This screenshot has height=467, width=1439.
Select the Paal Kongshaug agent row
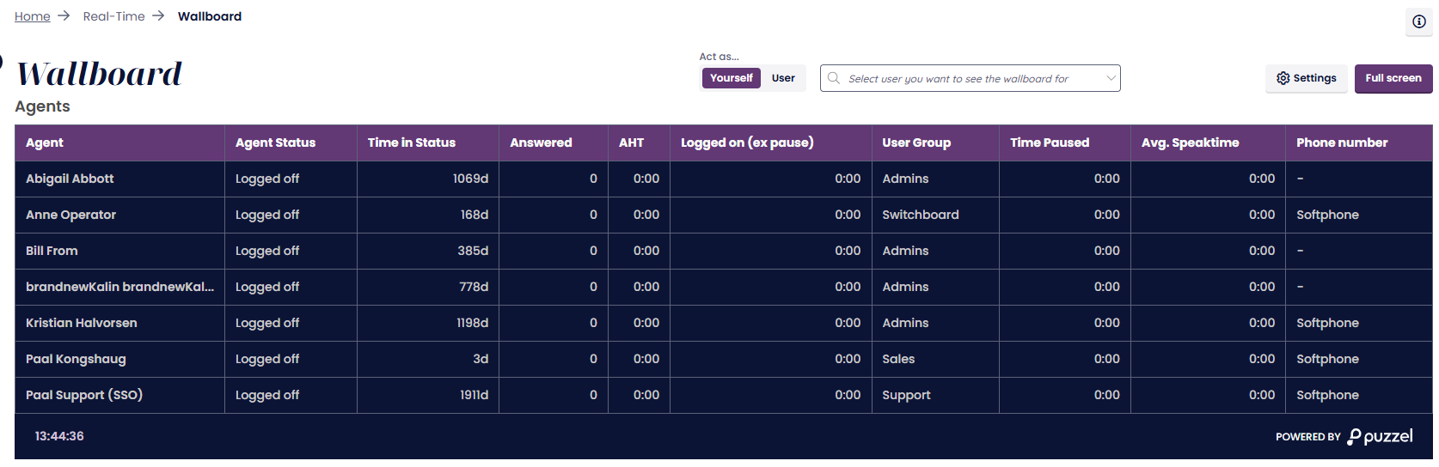pyautogui.click(x=76, y=359)
